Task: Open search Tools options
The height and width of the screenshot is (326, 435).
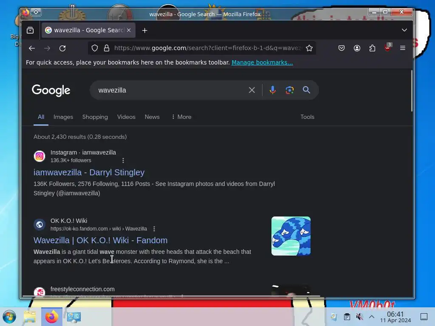Action: tap(308, 117)
